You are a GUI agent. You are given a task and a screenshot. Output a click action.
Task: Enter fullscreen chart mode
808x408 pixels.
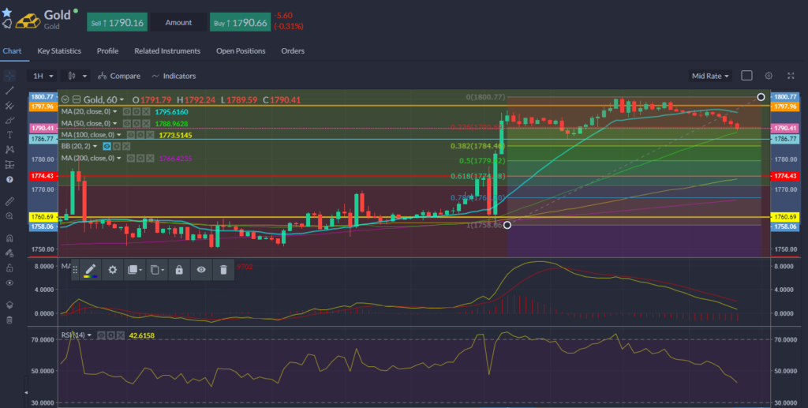(791, 76)
